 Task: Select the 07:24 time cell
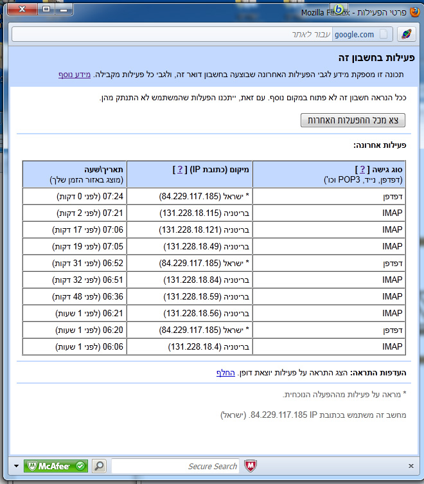click(75, 196)
